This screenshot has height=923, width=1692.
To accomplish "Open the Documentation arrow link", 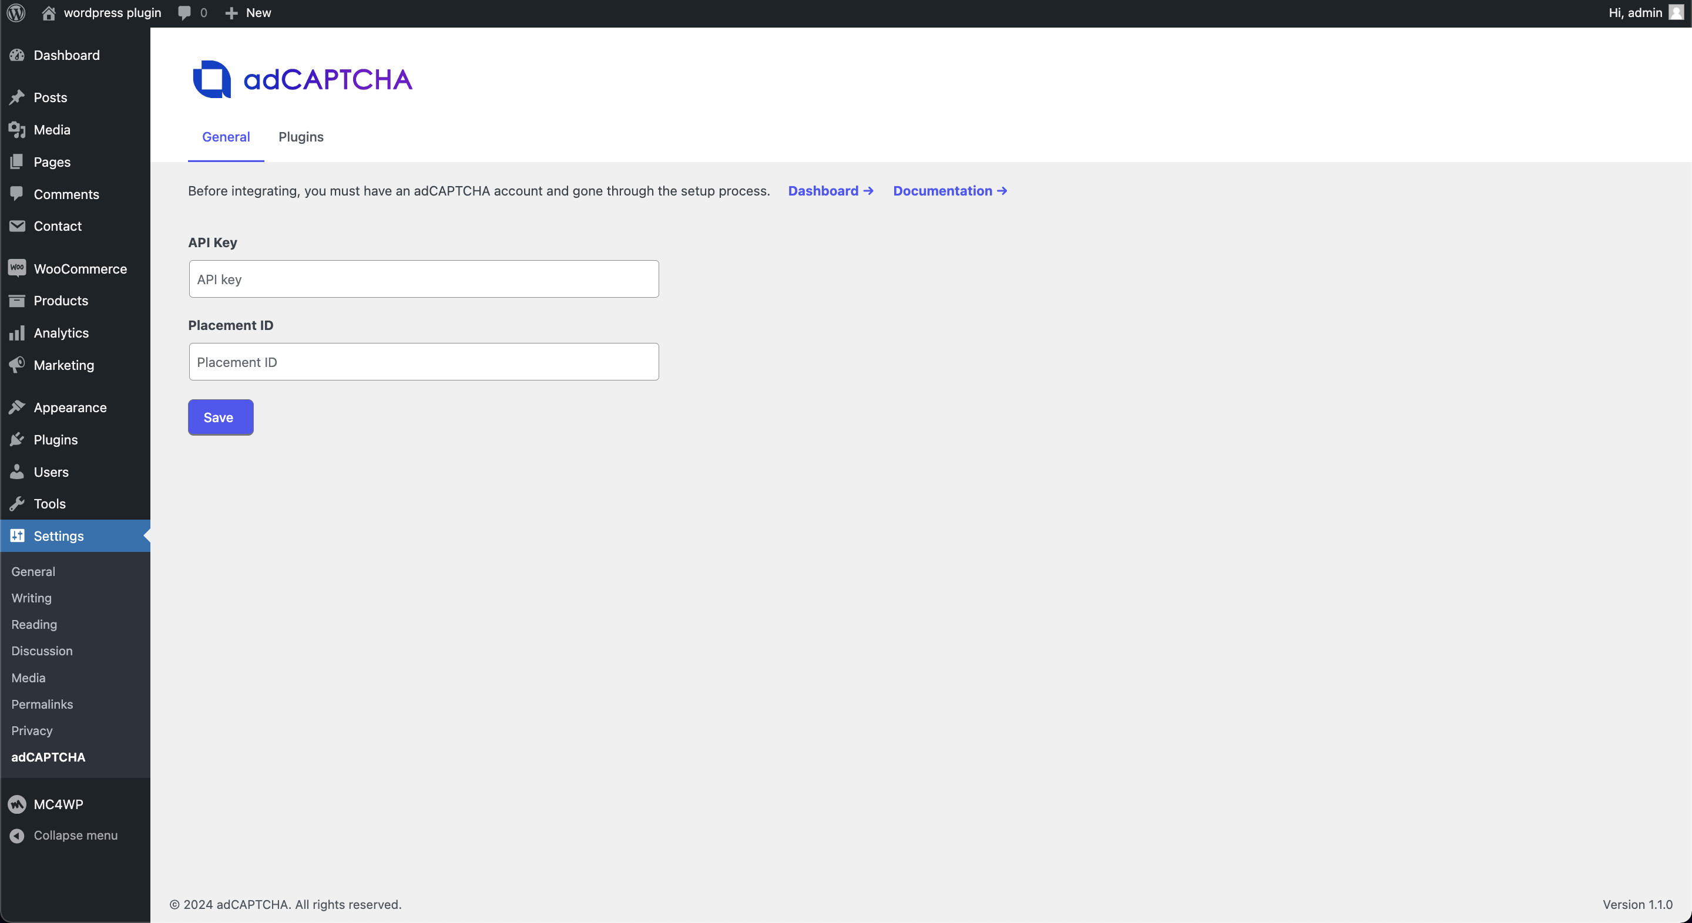I will (951, 190).
